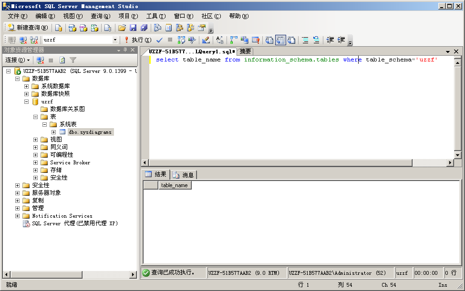Parse the query with the blue checkmark

(159, 40)
